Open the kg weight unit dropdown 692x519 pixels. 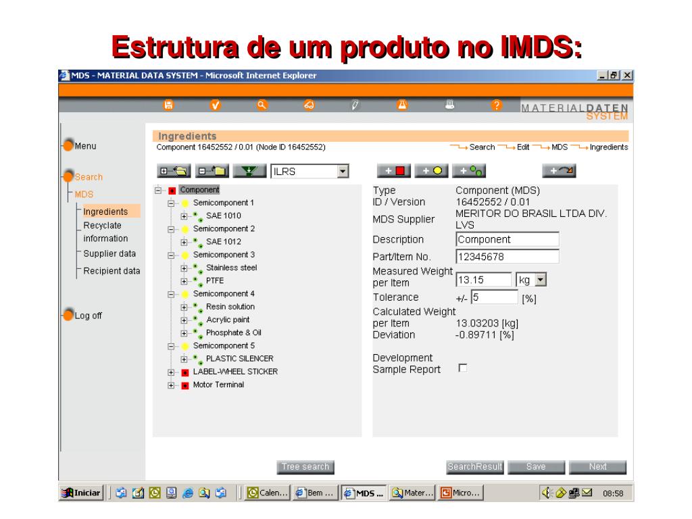[541, 280]
